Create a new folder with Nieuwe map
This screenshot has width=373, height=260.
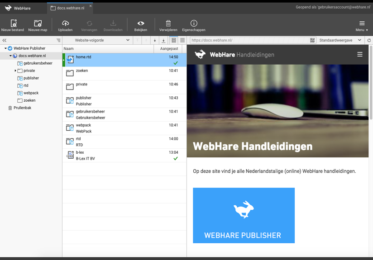(x=38, y=24)
